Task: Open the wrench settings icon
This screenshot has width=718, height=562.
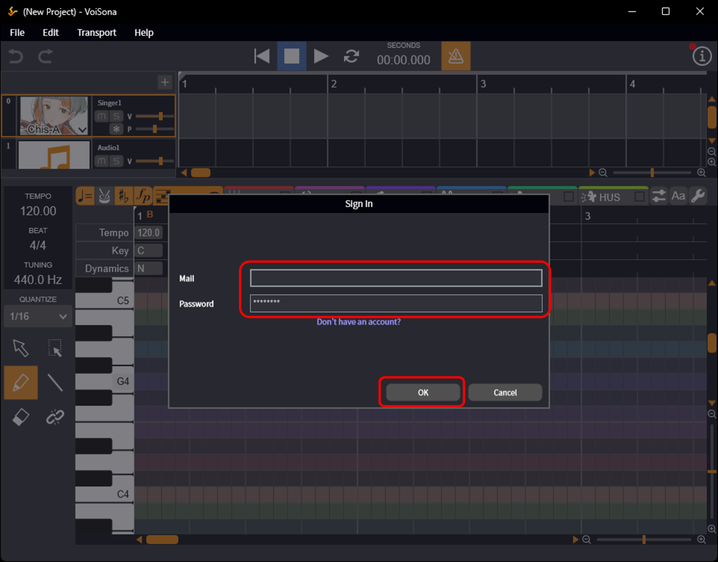Action: [x=698, y=196]
